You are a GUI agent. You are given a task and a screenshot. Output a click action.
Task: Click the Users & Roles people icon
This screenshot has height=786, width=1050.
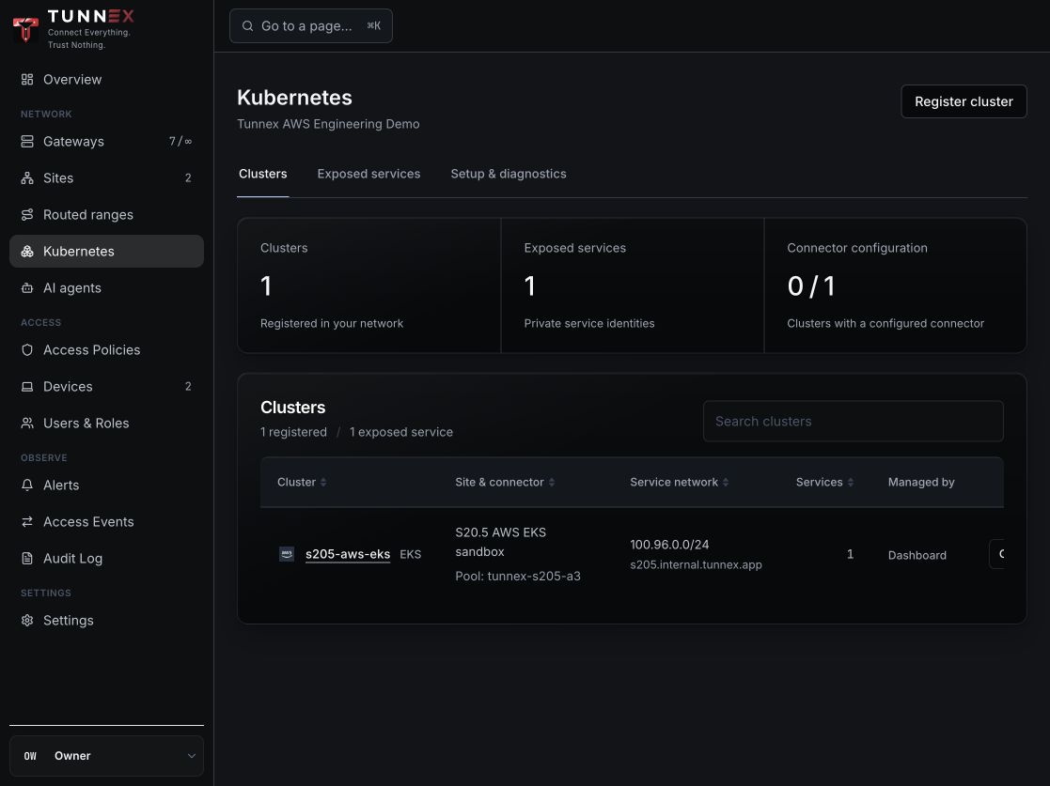[x=26, y=424]
